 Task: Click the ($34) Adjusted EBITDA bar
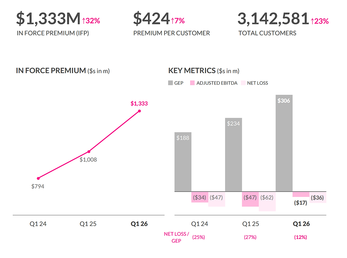coord(200,197)
